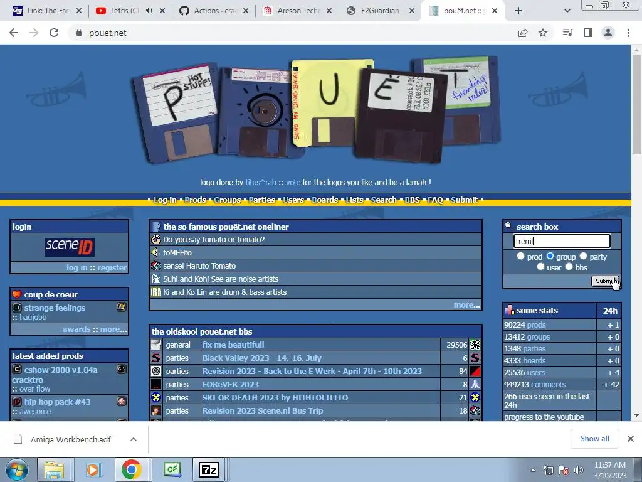
Task: Switch to the Areson Tech tab
Action: 298,11
